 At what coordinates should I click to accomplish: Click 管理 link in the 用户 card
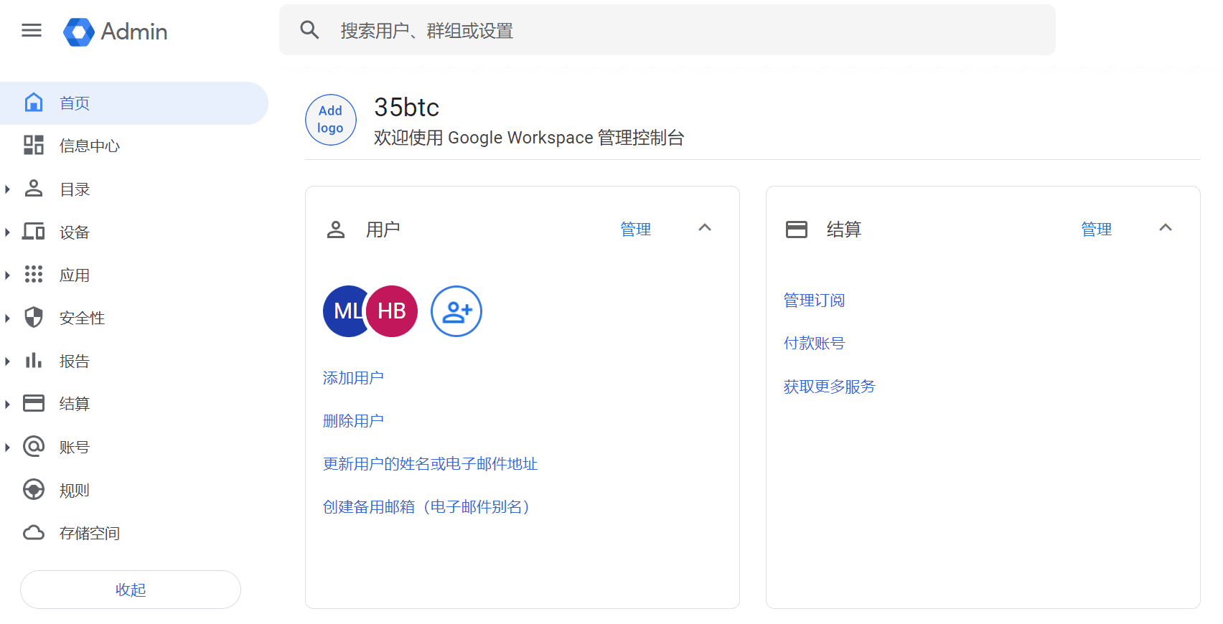click(636, 230)
